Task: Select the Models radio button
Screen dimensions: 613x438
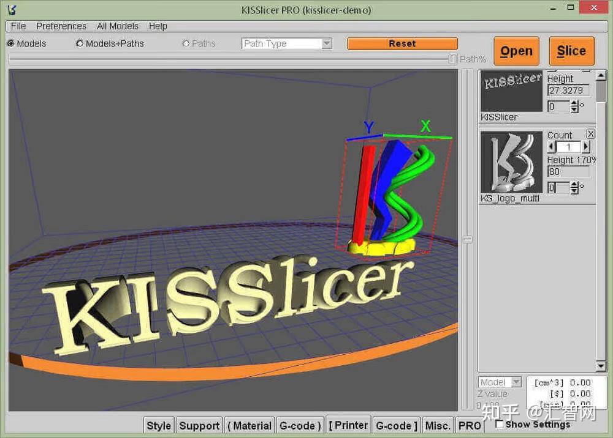Action: (10, 43)
